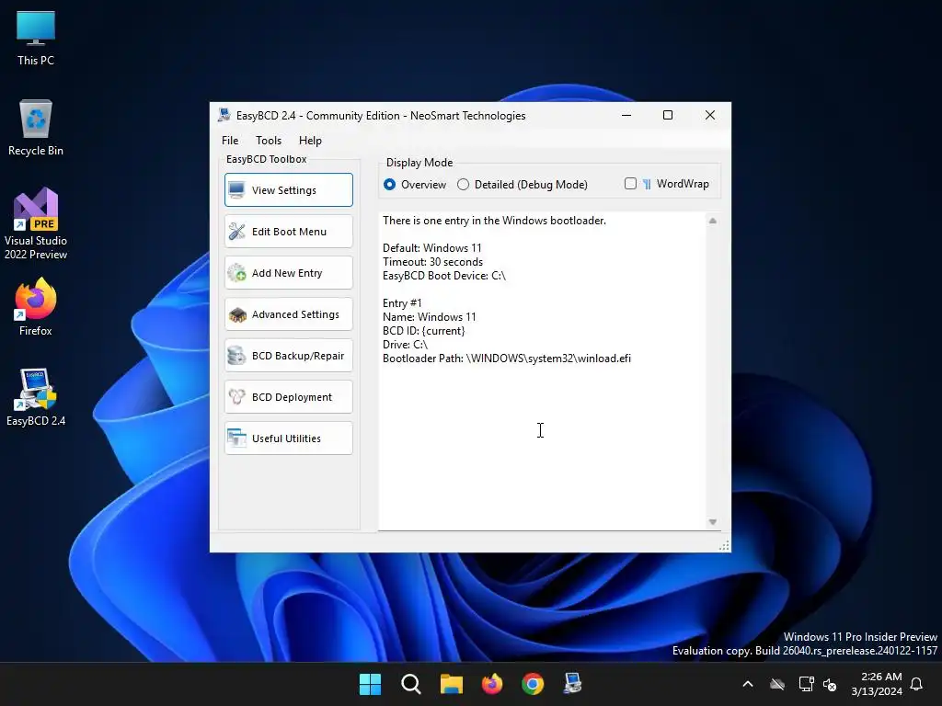The image size is (942, 706).
Task: Click the scrollbar up arrow in text pane
Action: (713, 221)
